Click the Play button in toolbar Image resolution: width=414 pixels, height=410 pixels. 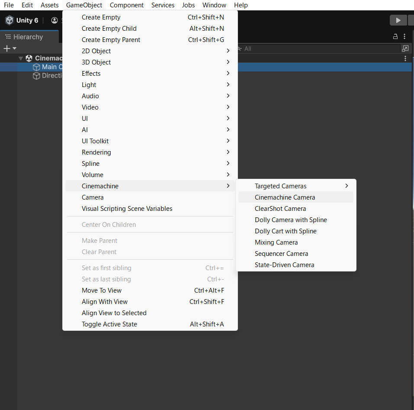tap(398, 20)
